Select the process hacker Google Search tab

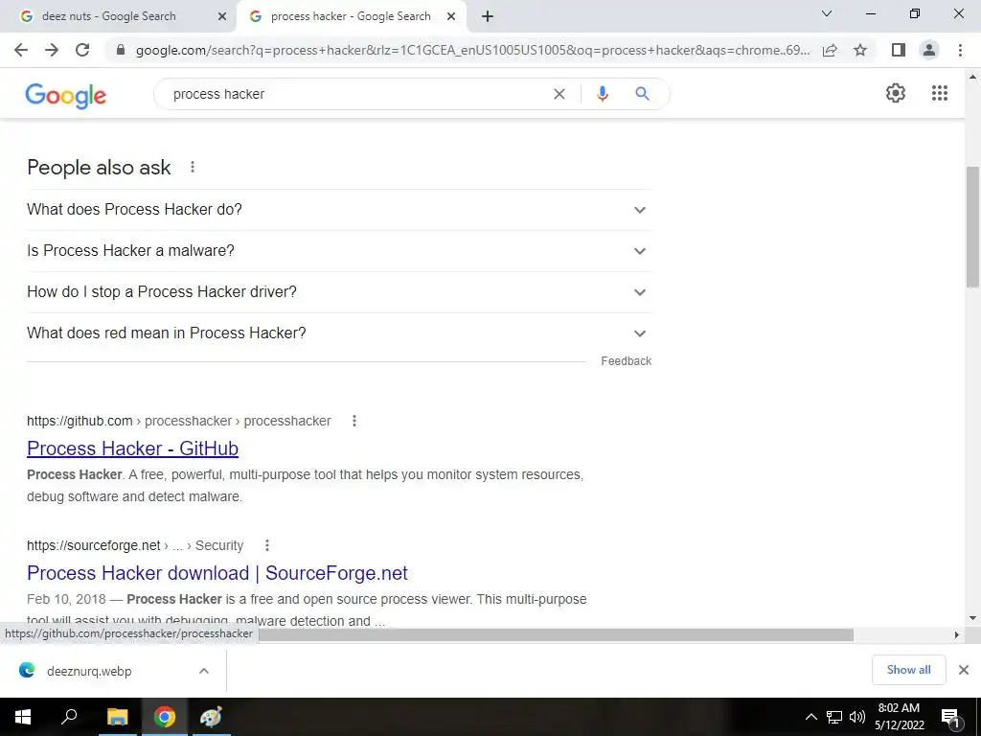[x=351, y=16]
